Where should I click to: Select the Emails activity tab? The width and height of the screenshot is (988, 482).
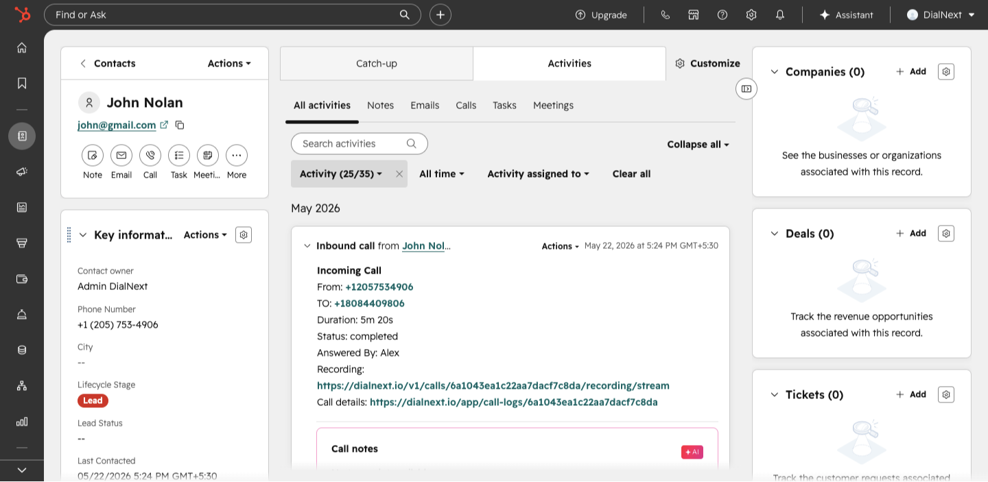click(425, 105)
